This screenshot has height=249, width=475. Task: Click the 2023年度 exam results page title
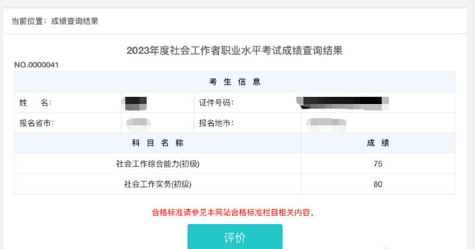coord(235,51)
